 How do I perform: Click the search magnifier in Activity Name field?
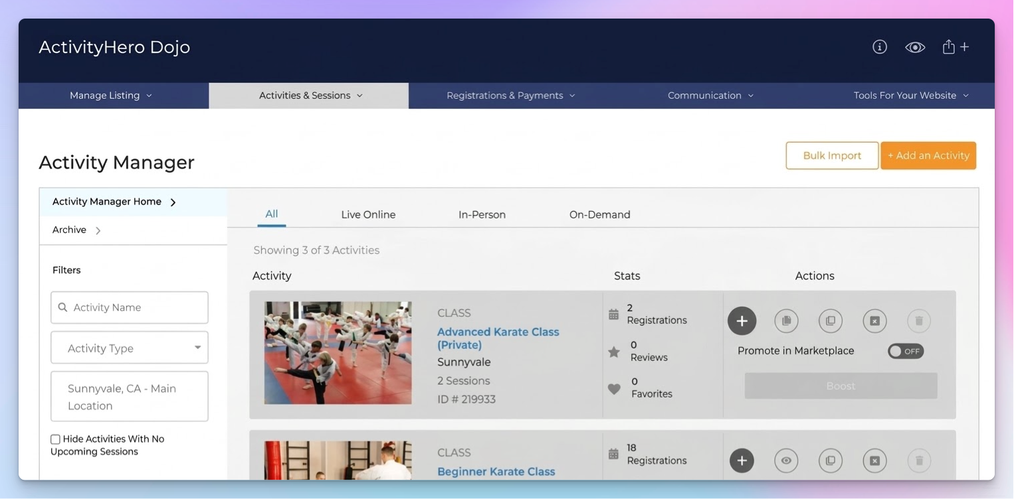pyautogui.click(x=62, y=307)
